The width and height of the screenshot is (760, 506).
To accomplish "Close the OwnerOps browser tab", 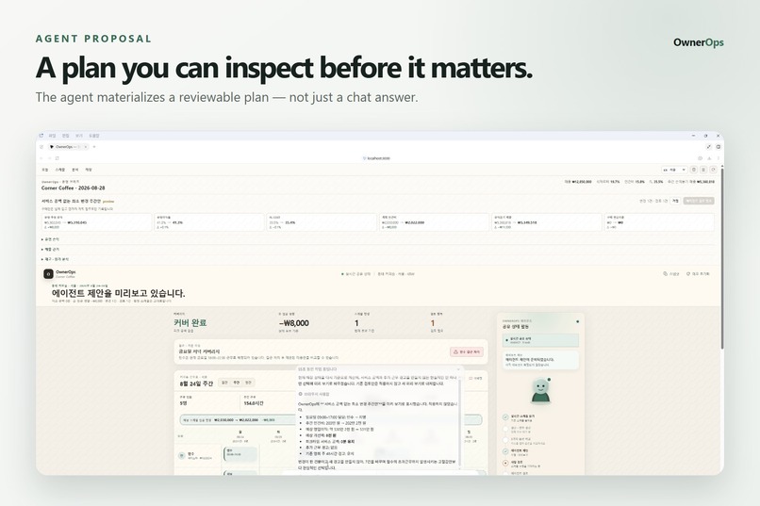I will tap(86, 147).
